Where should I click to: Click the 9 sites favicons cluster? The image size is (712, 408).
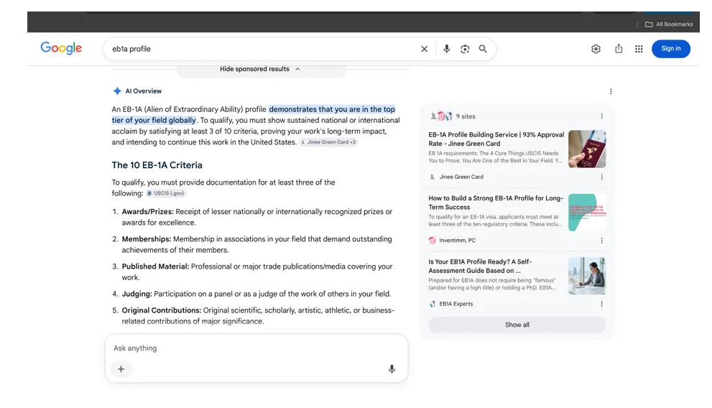(x=441, y=116)
